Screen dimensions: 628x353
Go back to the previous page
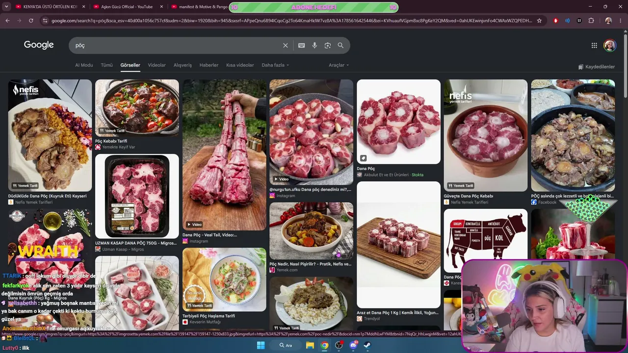pyautogui.click(x=7, y=21)
